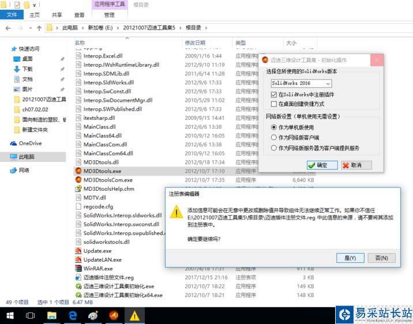This screenshot has width=413, height=324.
Task: Enable 在桌面创建快捷方式 checkbox
Action: point(273,104)
